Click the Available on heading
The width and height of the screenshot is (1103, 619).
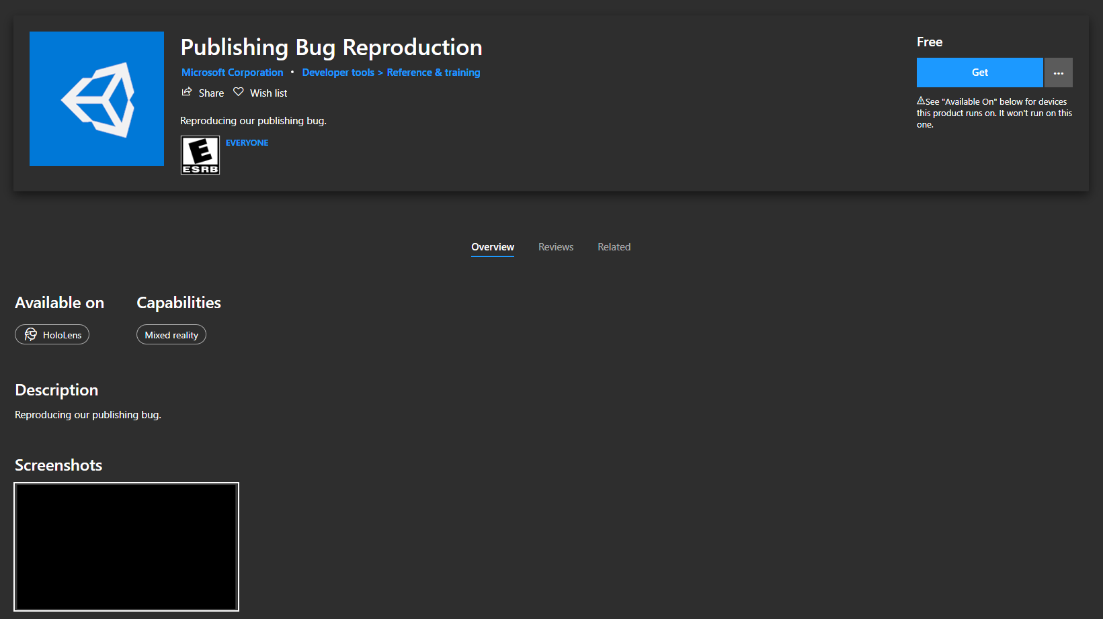point(59,303)
